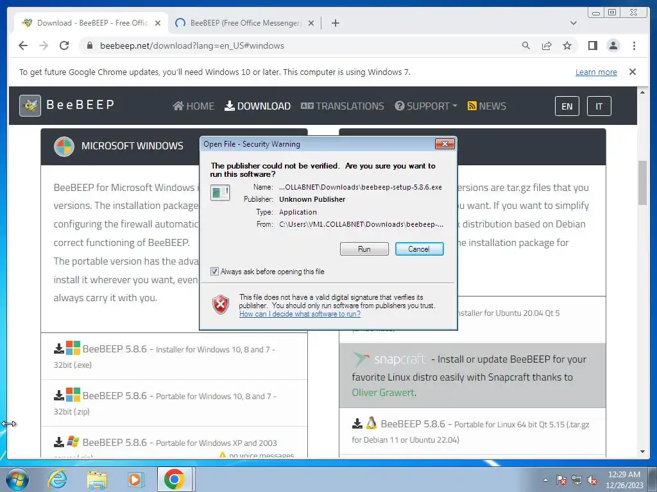Click download arrow icon beside Windows XP portable
This screenshot has width=657, height=492.
59,442
